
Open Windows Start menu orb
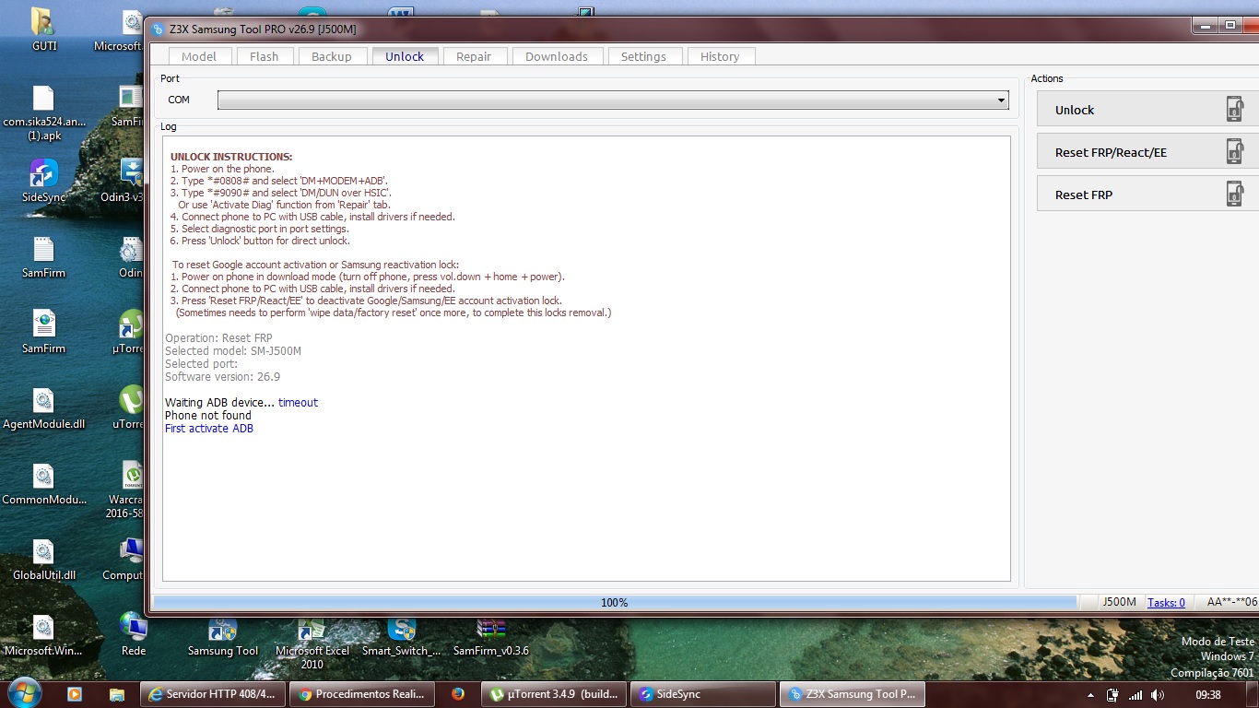click(24, 692)
